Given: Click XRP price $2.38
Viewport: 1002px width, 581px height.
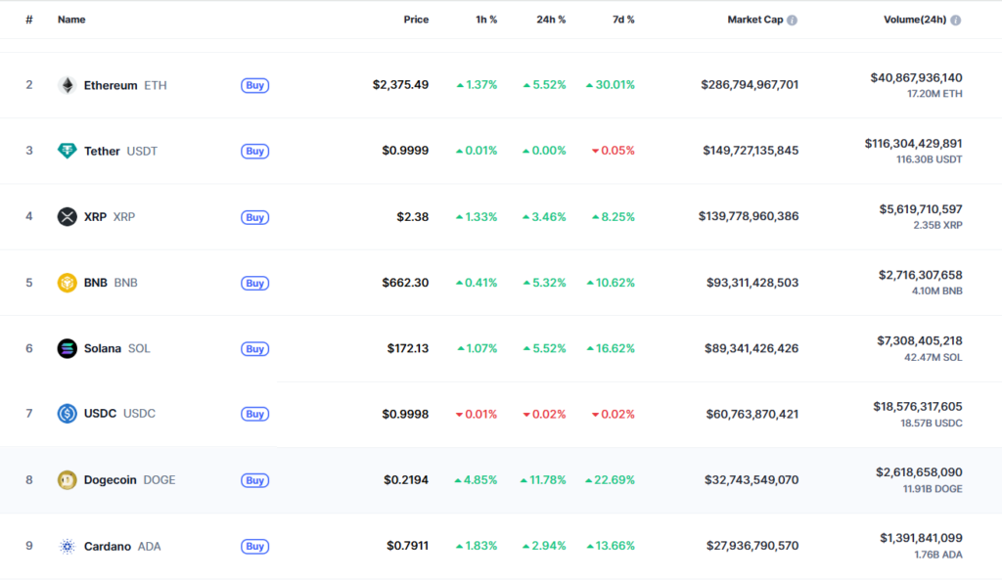Looking at the screenshot, I should click(413, 217).
